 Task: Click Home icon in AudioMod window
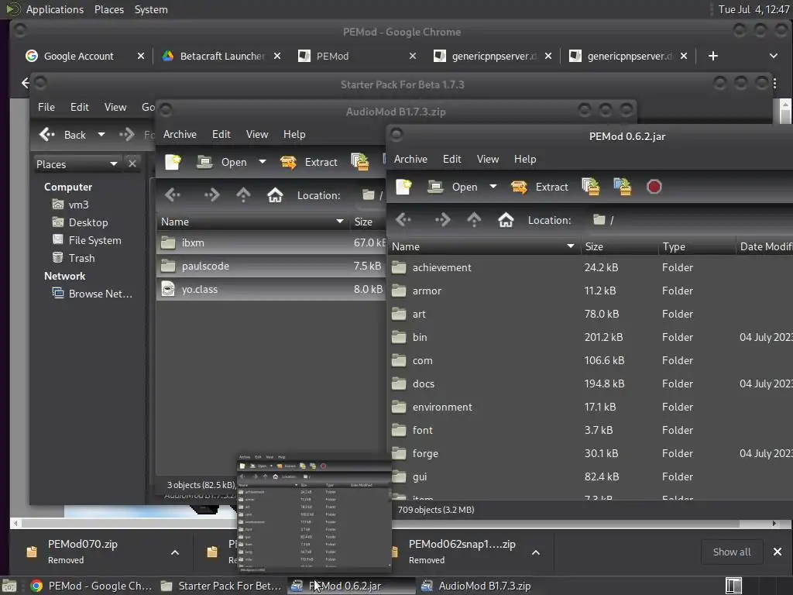275,194
